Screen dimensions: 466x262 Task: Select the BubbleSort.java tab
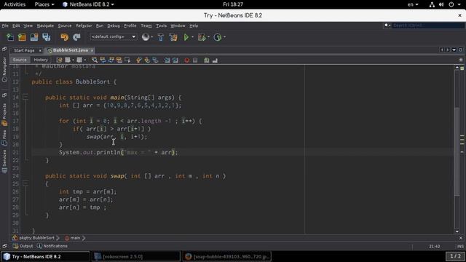(x=71, y=50)
